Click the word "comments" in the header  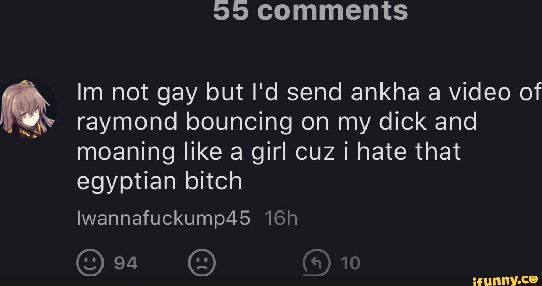point(333,10)
